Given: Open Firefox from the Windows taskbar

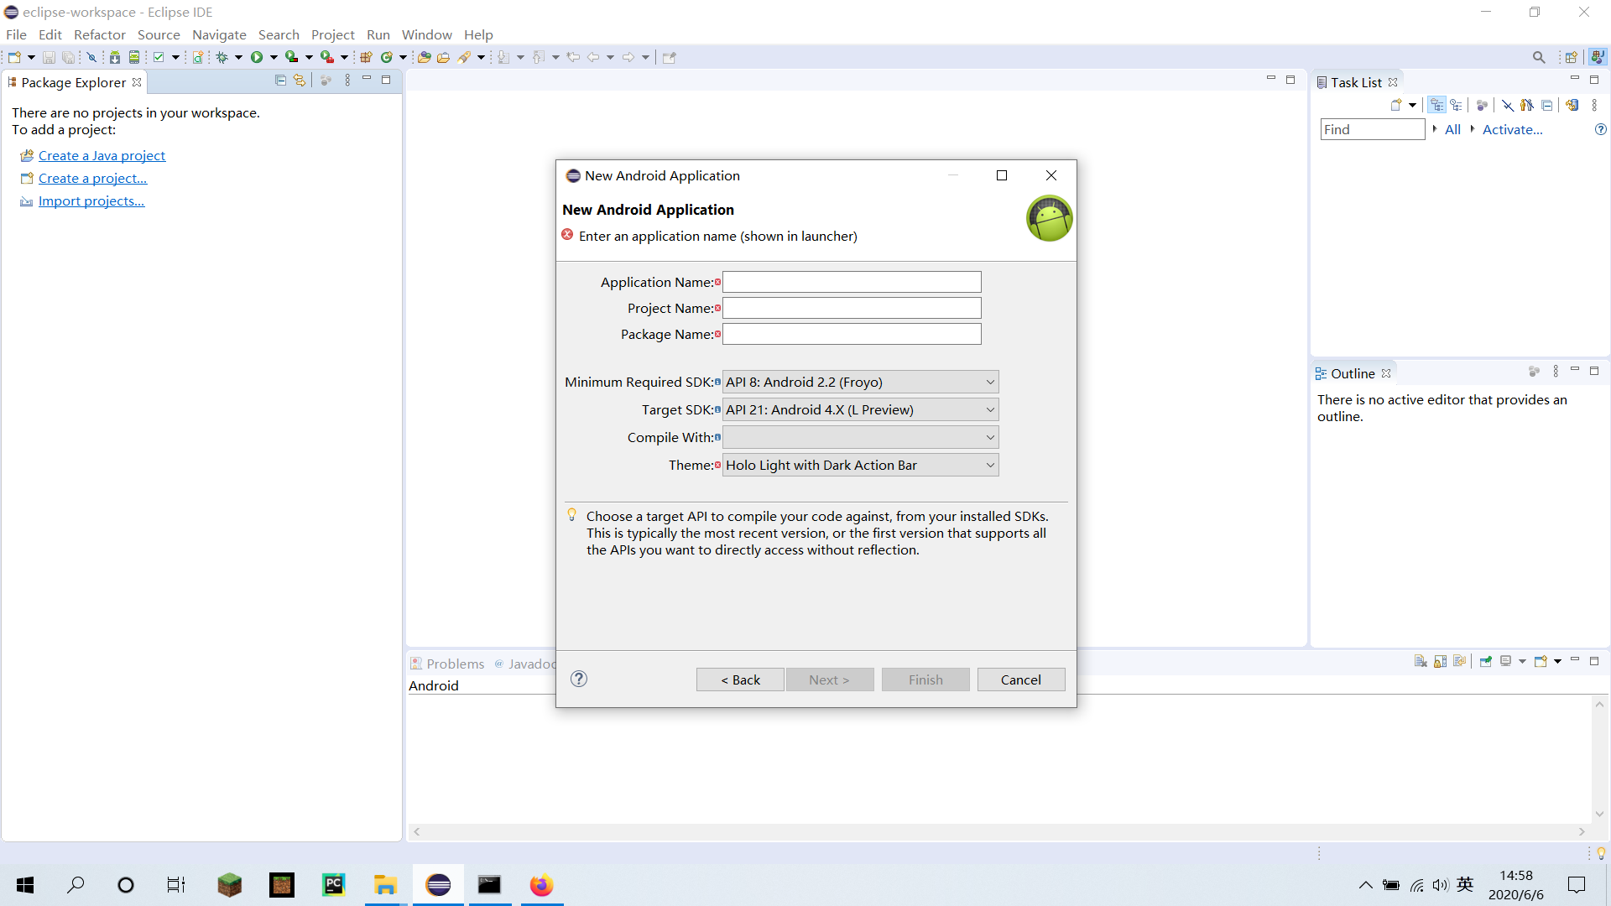Looking at the screenshot, I should click(541, 885).
